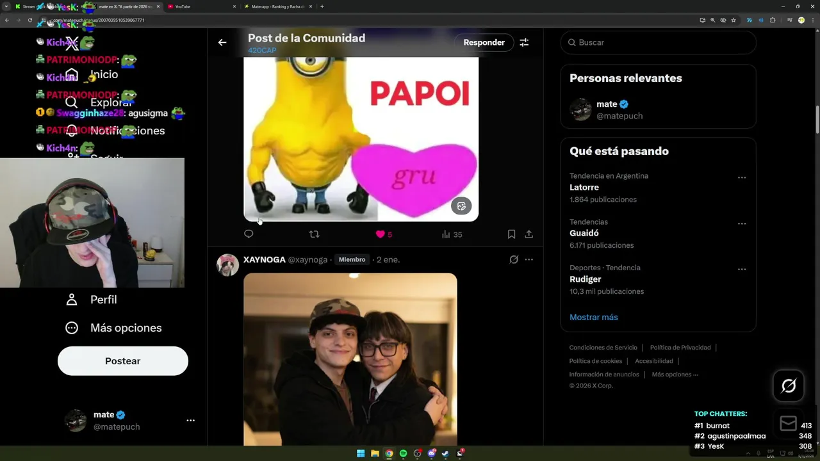This screenshot has width=820, height=461.
Task: Open account menu dots beside @matepuch
Action: (190, 421)
